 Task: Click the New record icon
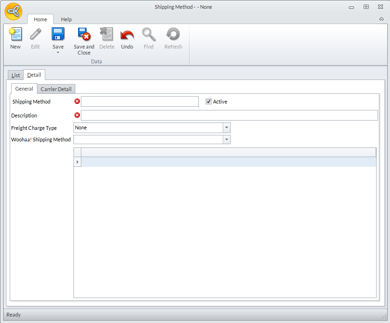15,35
